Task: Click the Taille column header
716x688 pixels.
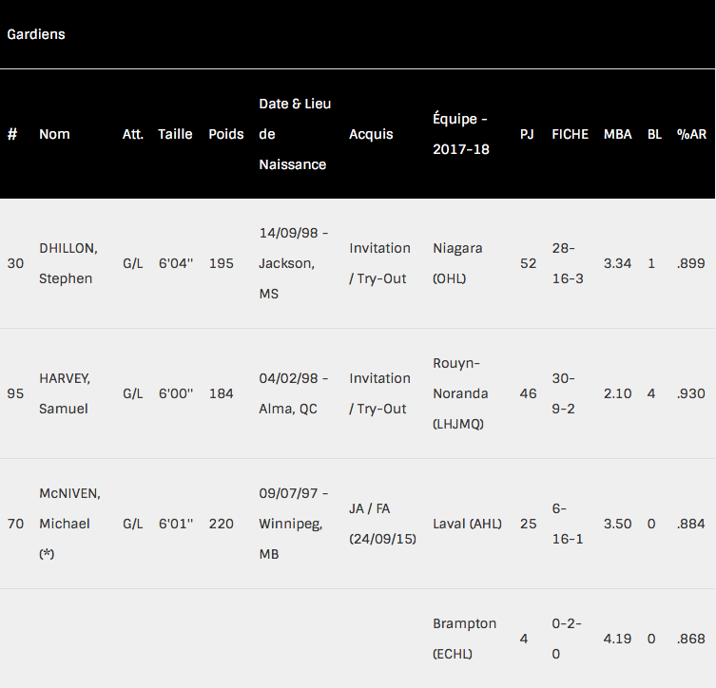Action: [x=175, y=134]
